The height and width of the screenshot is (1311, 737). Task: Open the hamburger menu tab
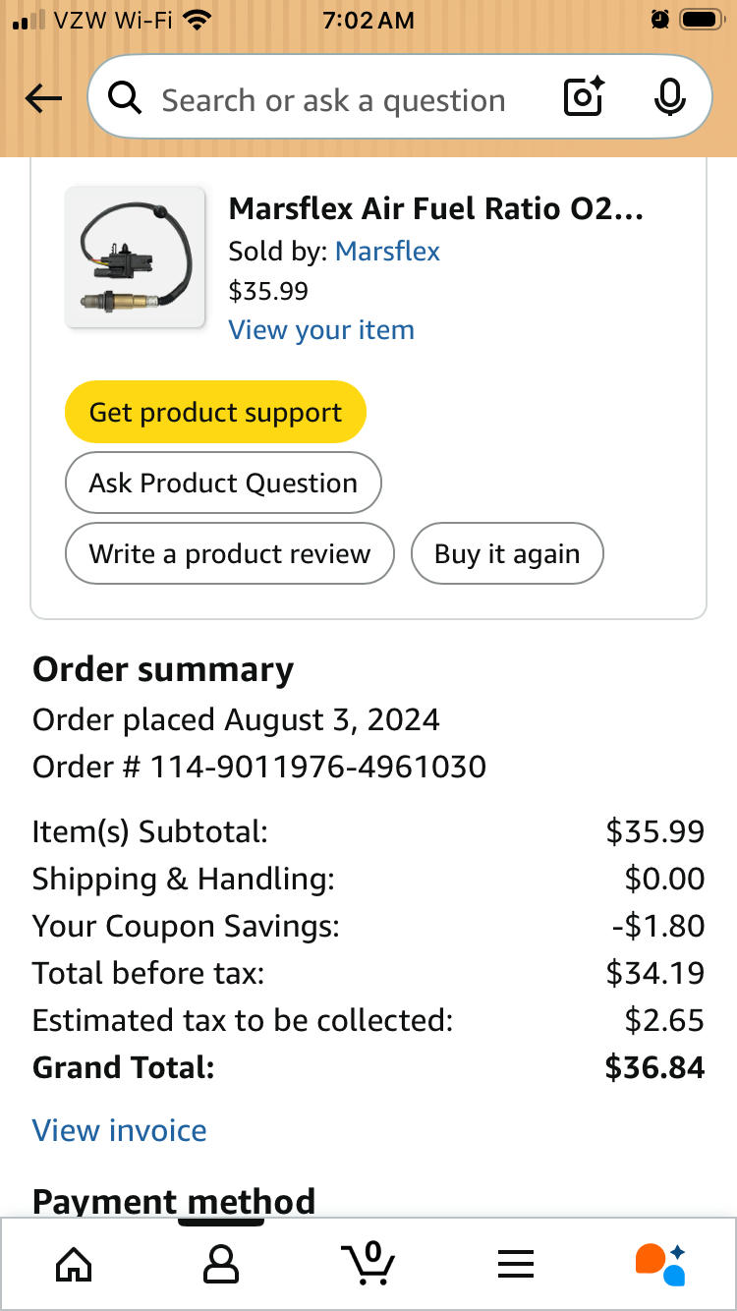pyautogui.click(x=516, y=1265)
